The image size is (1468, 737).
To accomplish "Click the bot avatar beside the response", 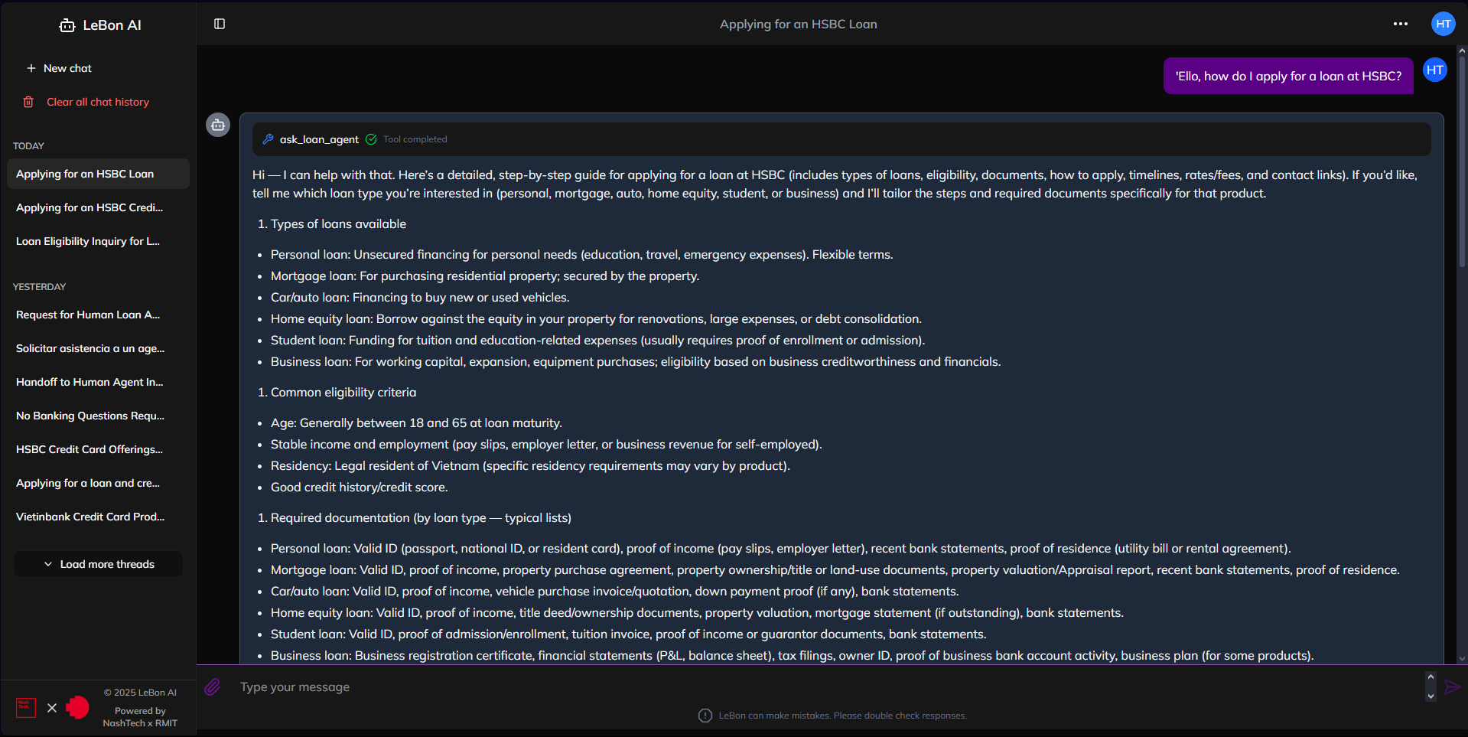I will pos(218,125).
